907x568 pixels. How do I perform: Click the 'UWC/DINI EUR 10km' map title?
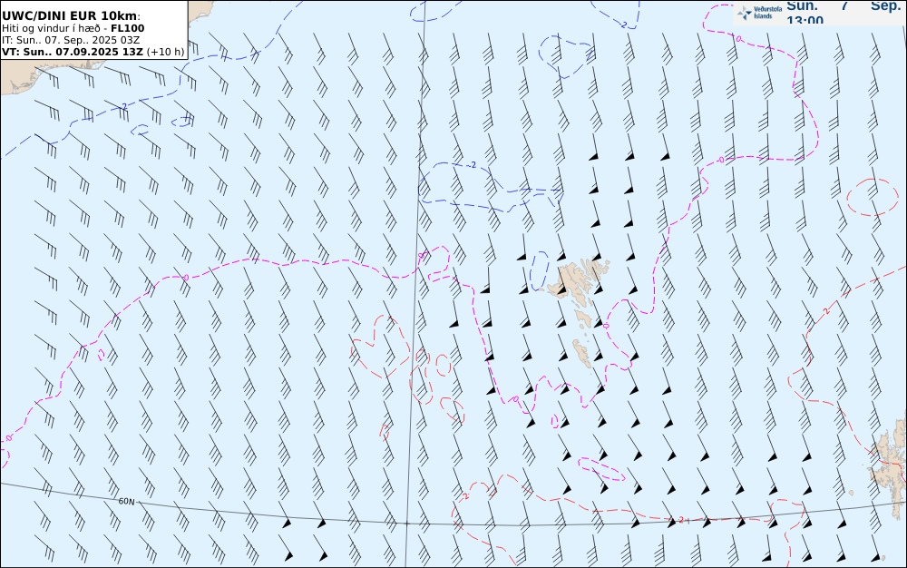point(71,15)
